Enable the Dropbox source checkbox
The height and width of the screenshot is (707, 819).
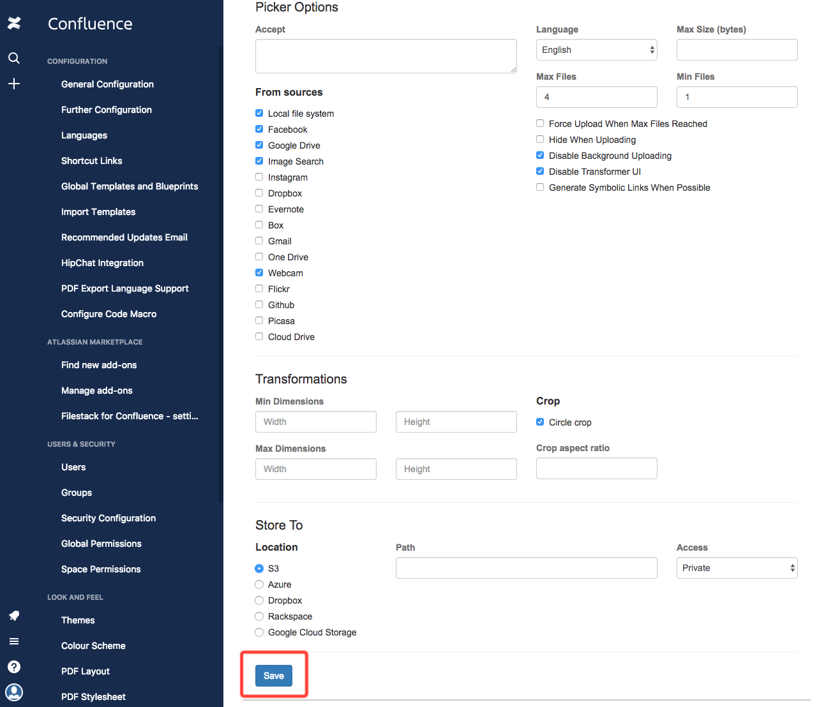[x=259, y=193]
